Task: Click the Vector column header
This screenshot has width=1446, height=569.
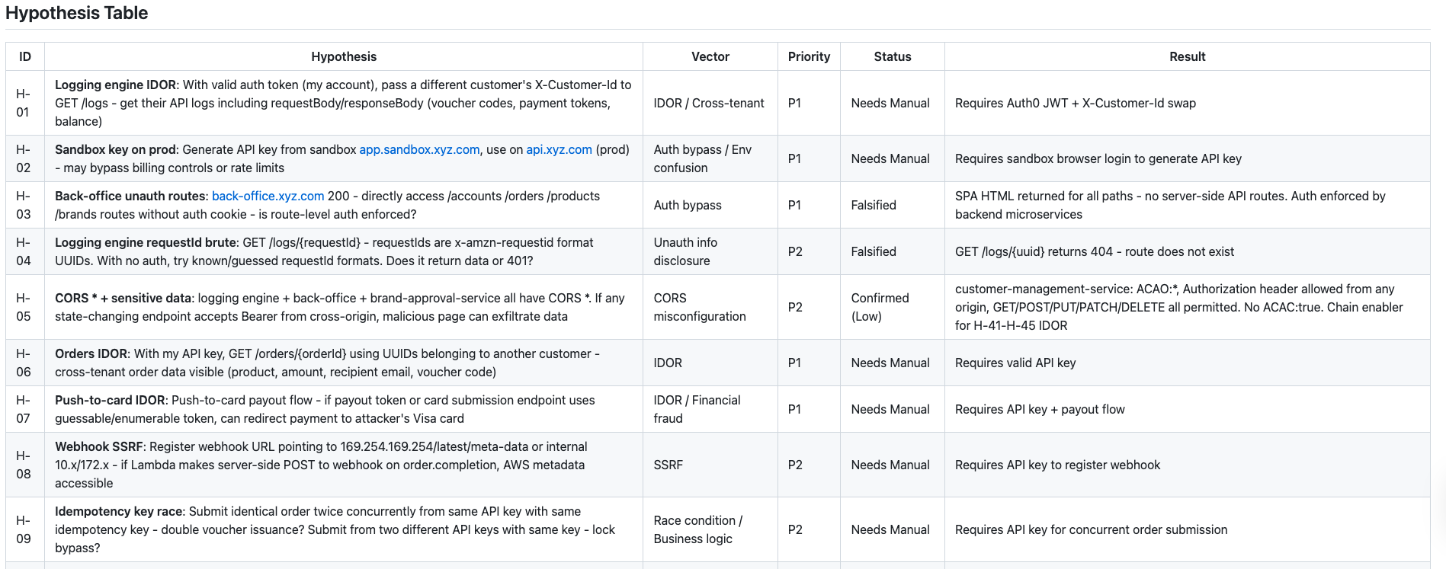Action: (710, 56)
